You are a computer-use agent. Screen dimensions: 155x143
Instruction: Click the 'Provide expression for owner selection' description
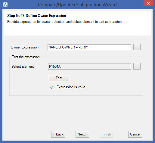[65, 22]
